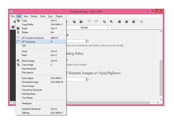This screenshot has height=120, width=174.
Task: Adjust the edit history size stepper
Action: (x=87, y=41)
